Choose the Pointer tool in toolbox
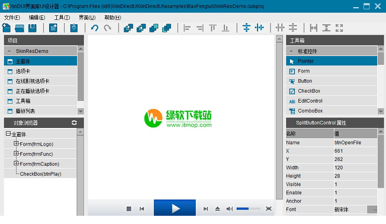The height and width of the screenshot is (224, 386). click(305, 61)
